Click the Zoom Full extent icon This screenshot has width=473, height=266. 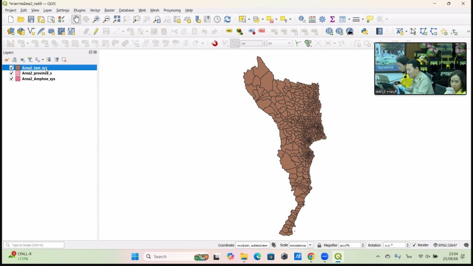pyautogui.click(x=117, y=19)
